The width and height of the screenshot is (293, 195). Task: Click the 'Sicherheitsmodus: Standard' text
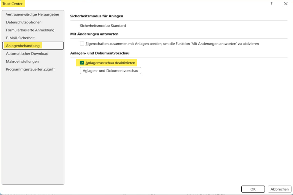coord(103,26)
